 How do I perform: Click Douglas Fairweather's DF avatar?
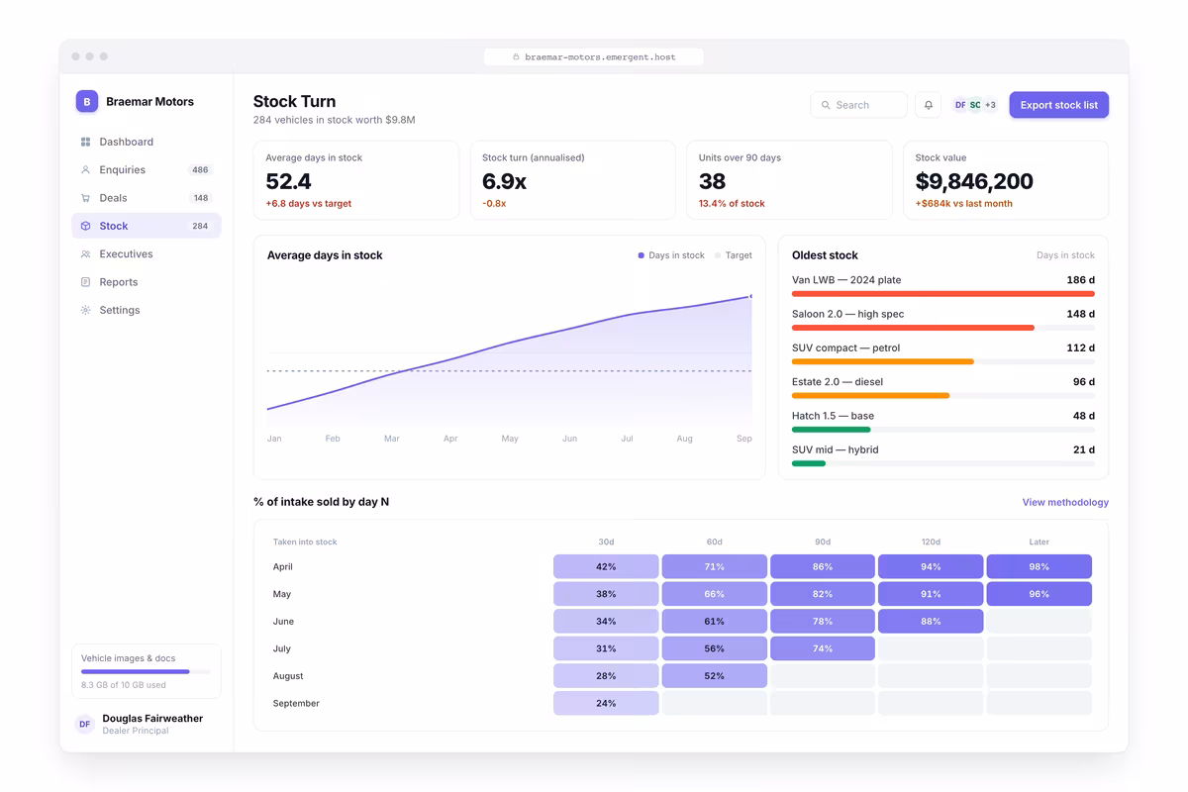coord(85,725)
